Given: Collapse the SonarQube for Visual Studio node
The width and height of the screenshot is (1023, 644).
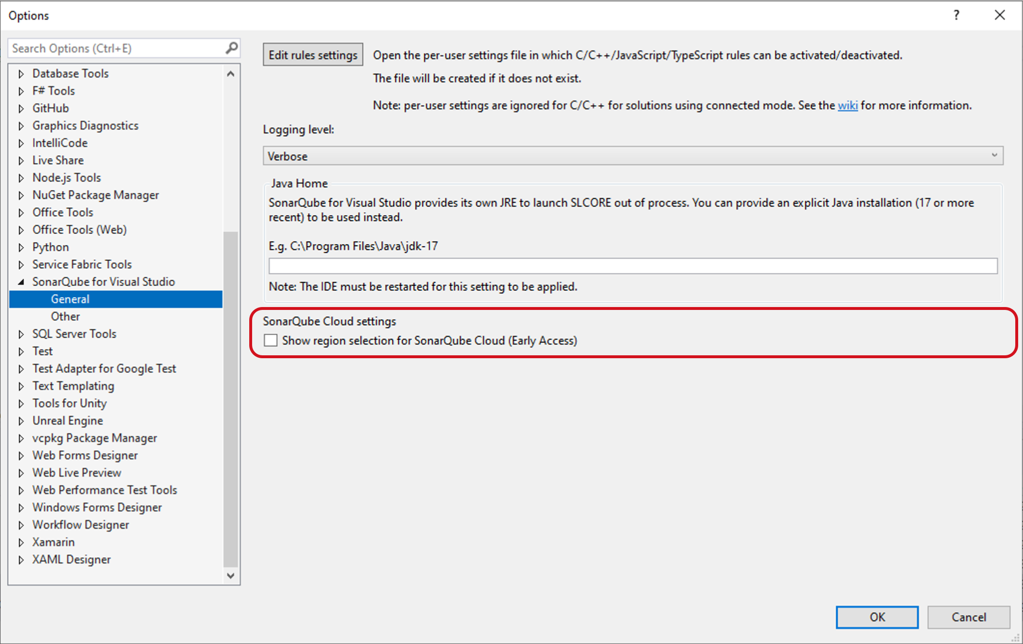Looking at the screenshot, I should point(21,282).
